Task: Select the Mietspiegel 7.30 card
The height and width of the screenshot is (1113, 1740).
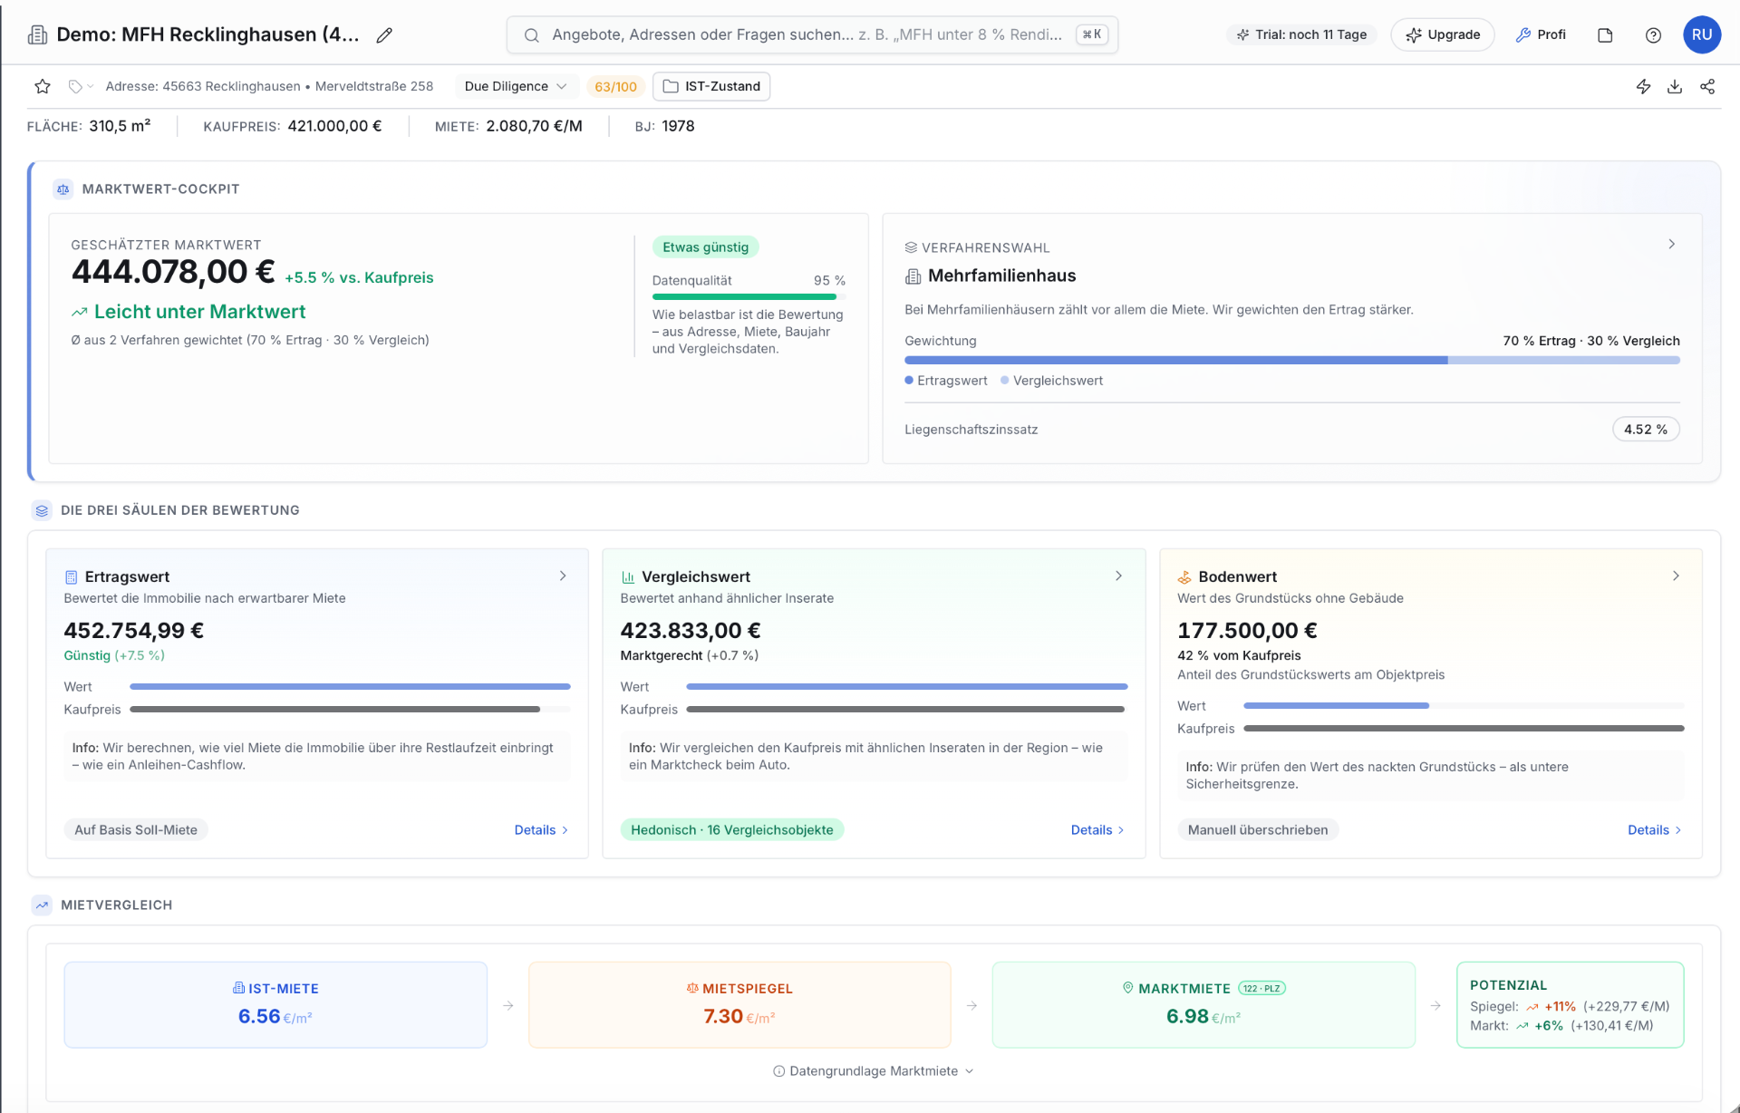Action: tap(739, 1004)
